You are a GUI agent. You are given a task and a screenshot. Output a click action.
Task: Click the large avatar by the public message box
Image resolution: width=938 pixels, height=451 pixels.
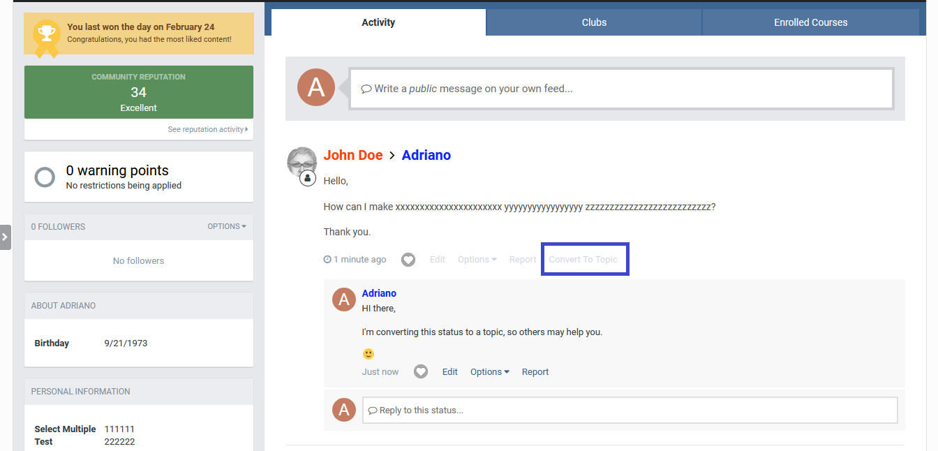[x=316, y=88]
